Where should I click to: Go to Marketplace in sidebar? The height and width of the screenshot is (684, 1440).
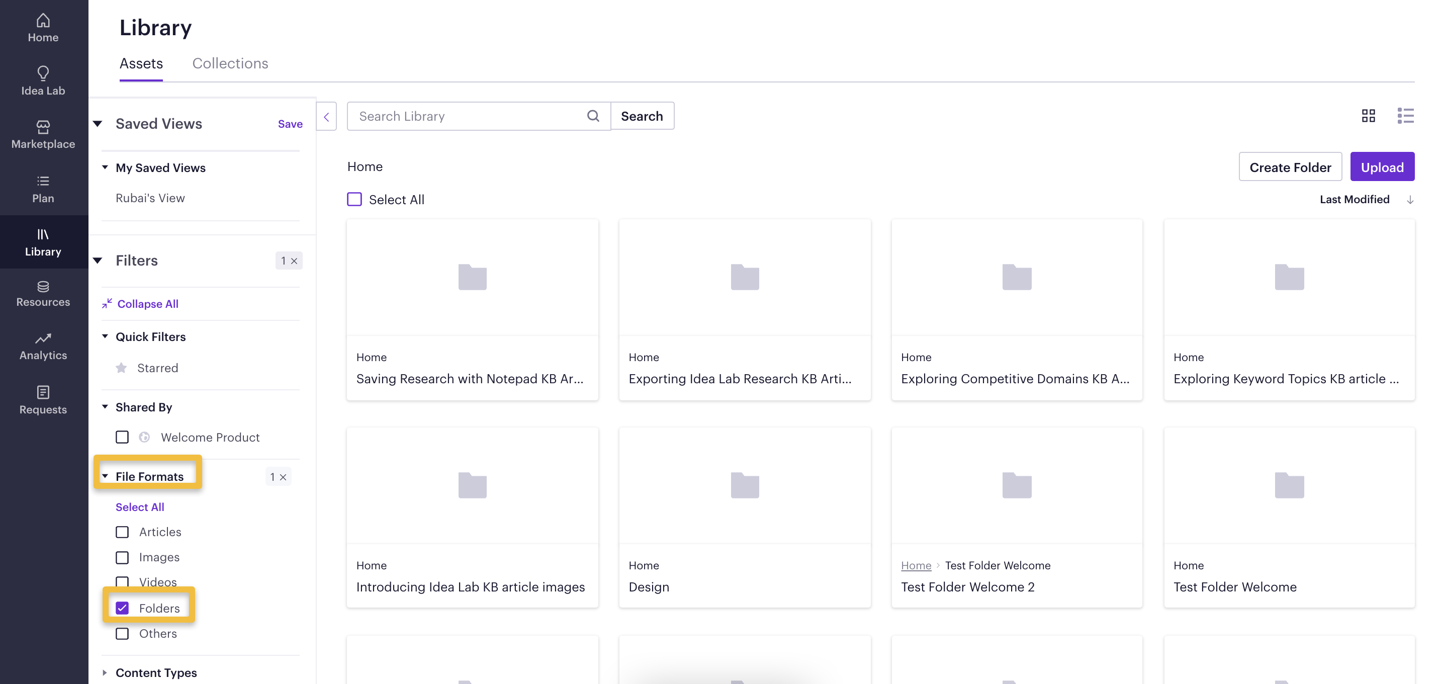pos(43,135)
